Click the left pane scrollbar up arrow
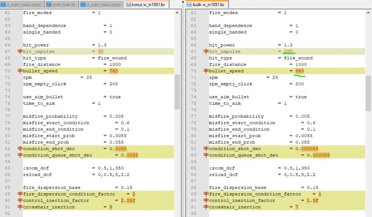 pos(177,13)
